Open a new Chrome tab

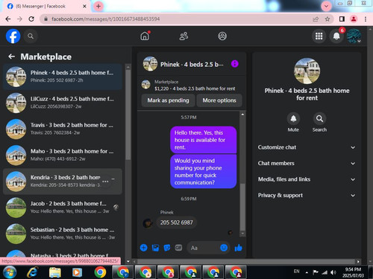[98, 7]
